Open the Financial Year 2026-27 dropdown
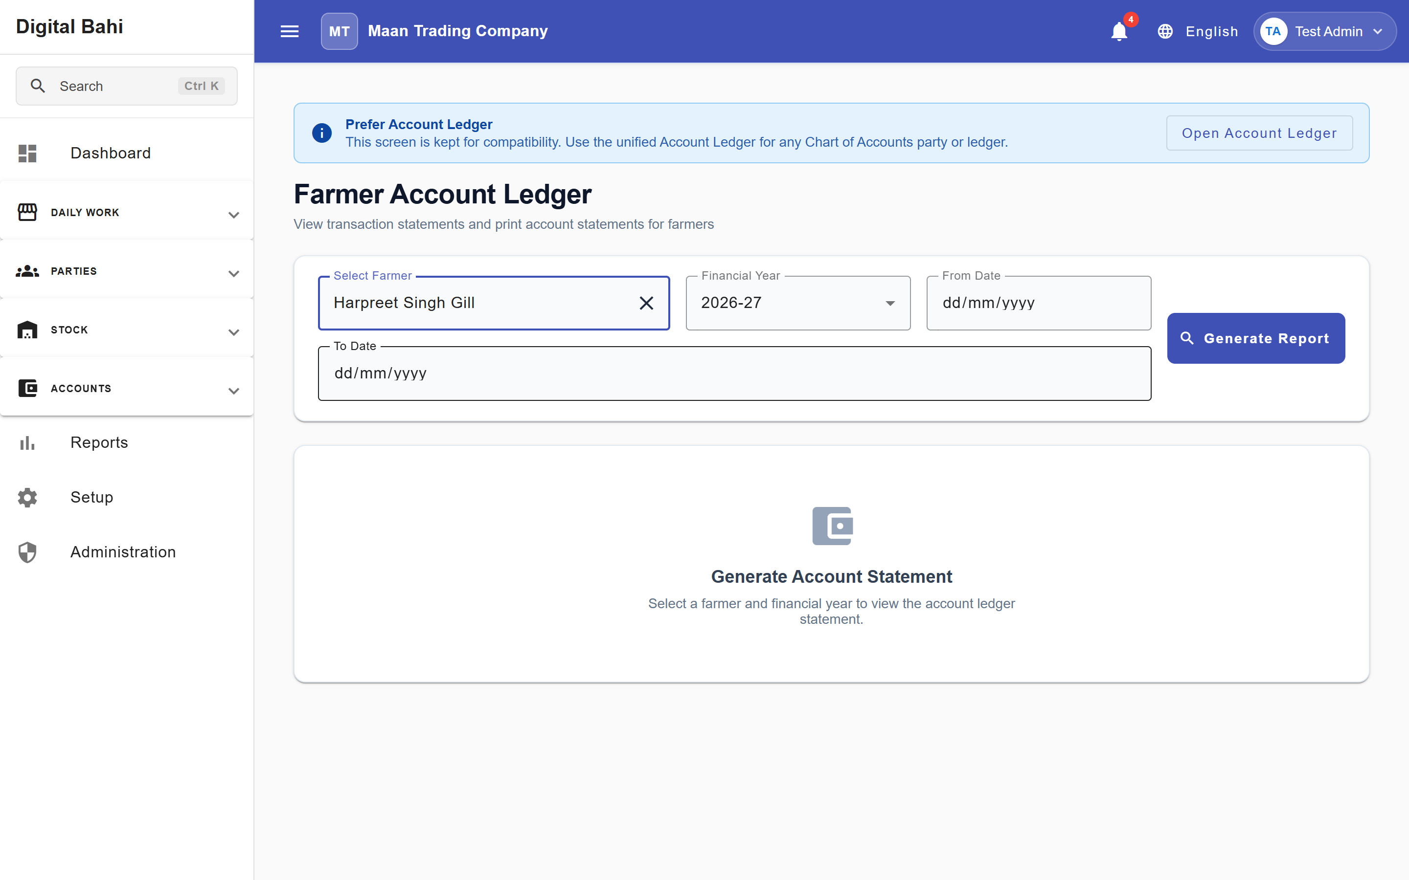The height and width of the screenshot is (880, 1409). point(798,303)
